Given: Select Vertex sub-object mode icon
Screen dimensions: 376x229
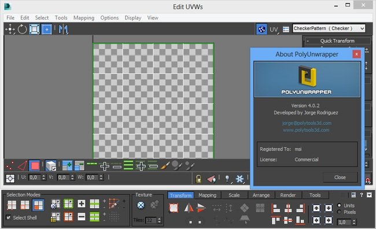Looking at the screenshot, I should (10, 166).
